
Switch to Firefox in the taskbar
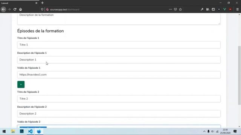point(39,132)
